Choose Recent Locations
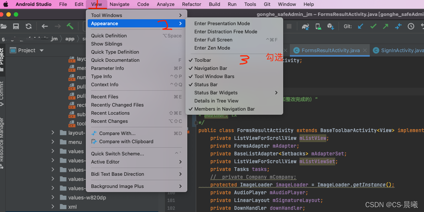Image resolution: width=424 pixels, height=212 pixels. tap(136, 113)
